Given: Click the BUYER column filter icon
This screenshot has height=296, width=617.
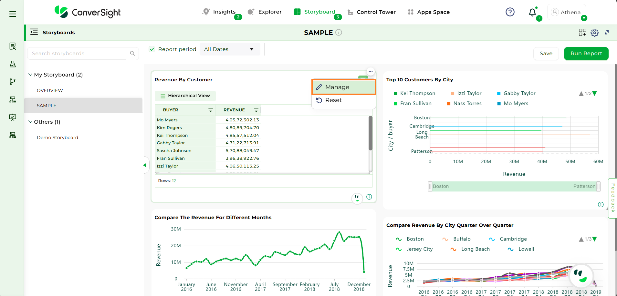Looking at the screenshot, I should (211, 110).
